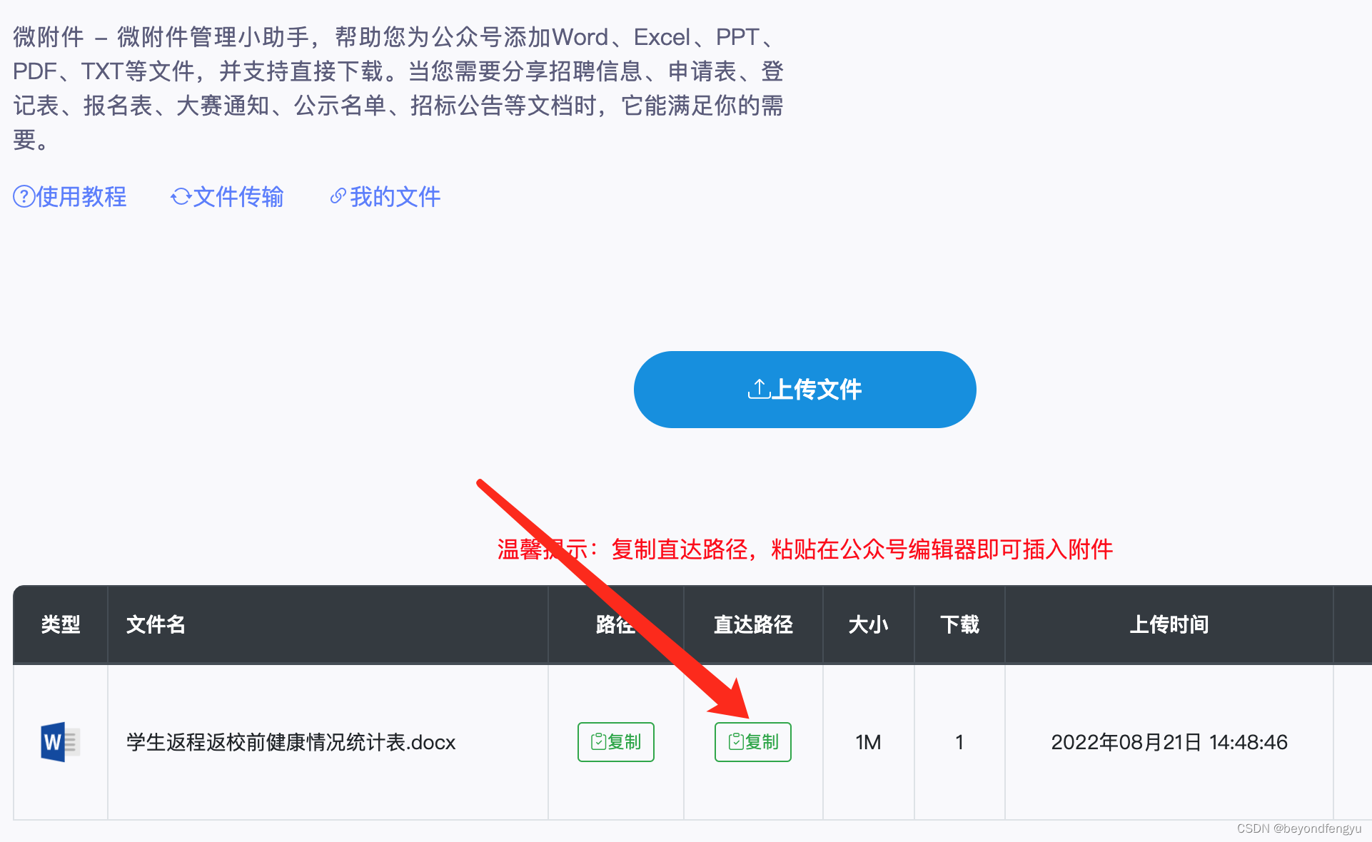Click the upload arrow icon in blue button
This screenshot has width=1372, height=842.
coord(759,389)
